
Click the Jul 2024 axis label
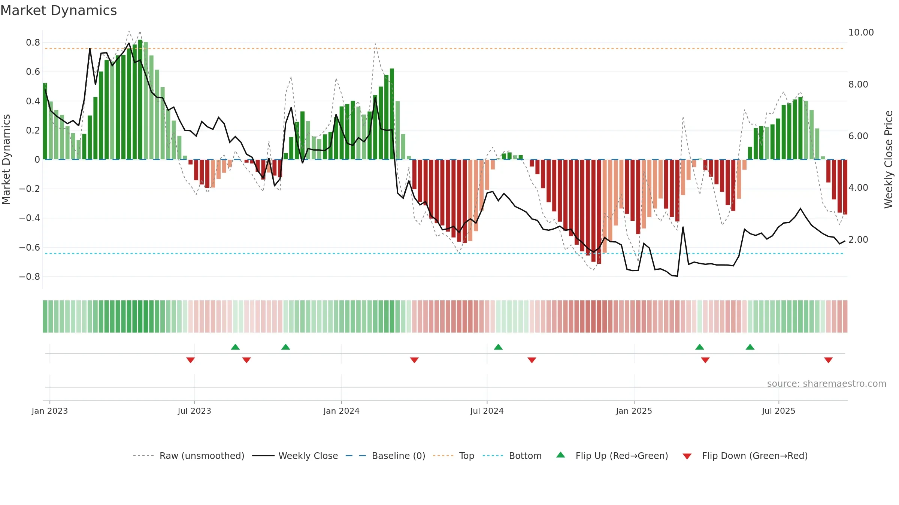point(487,411)
